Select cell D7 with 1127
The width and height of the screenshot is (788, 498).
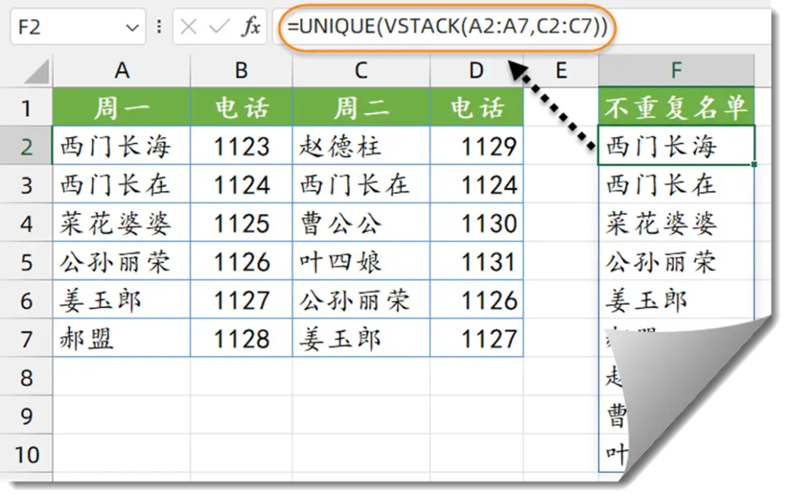[x=476, y=339]
